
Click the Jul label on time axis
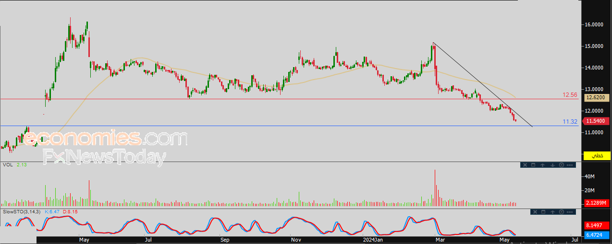tap(148, 239)
